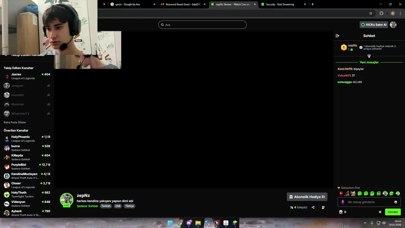Open PurpleBixi recommended channel
The width and height of the screenshot is (405, 228).
pyautogui.click(x=27, y=167)
